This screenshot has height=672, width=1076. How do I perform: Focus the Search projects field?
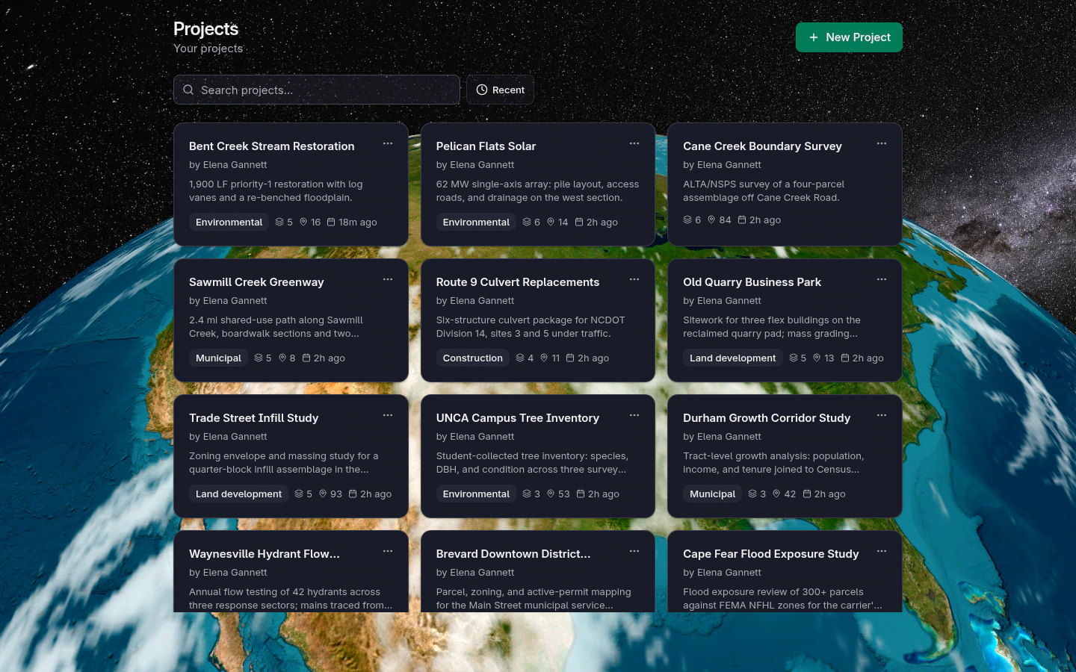[317, 90]
